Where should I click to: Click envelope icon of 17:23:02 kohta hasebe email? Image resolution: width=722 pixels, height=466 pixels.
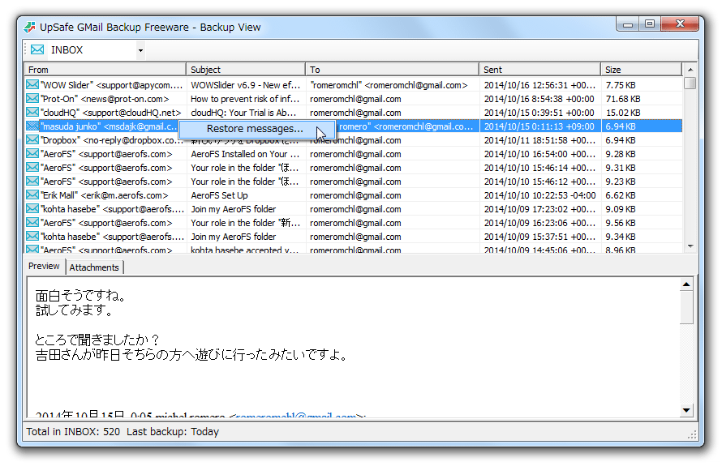pyautogui.click(x=32, y=208)
